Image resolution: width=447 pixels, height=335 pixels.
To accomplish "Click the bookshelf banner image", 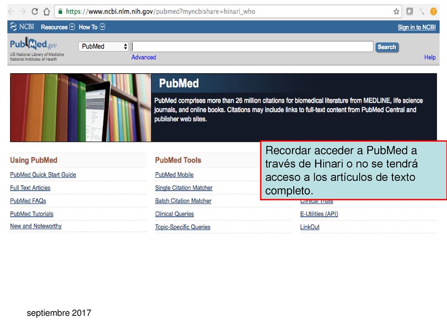I will [81, 108].
